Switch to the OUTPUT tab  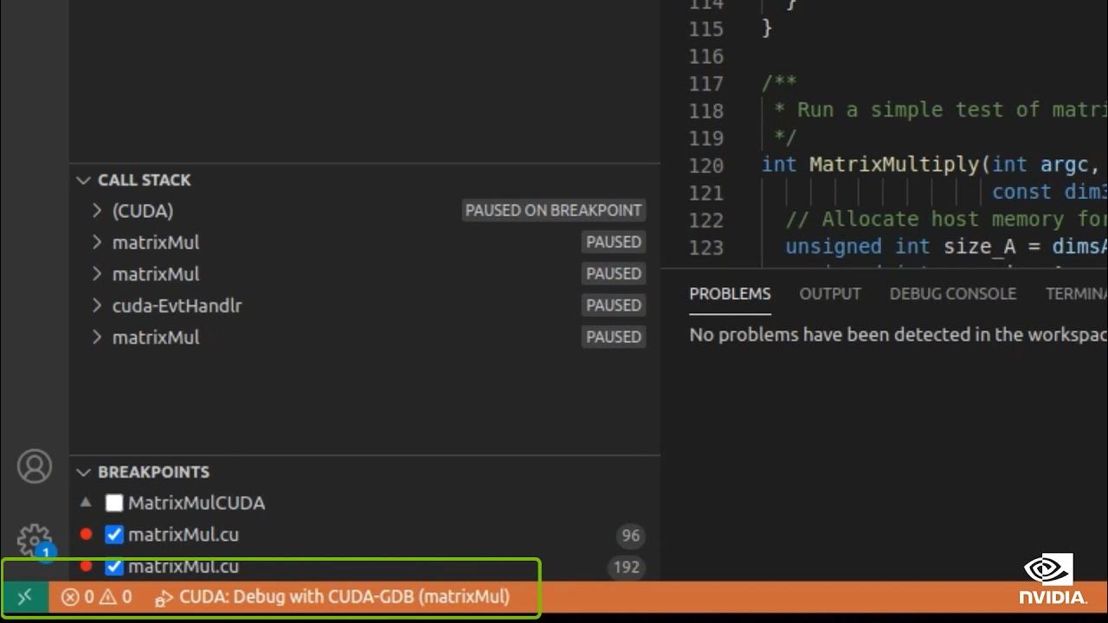coord(830,293)
